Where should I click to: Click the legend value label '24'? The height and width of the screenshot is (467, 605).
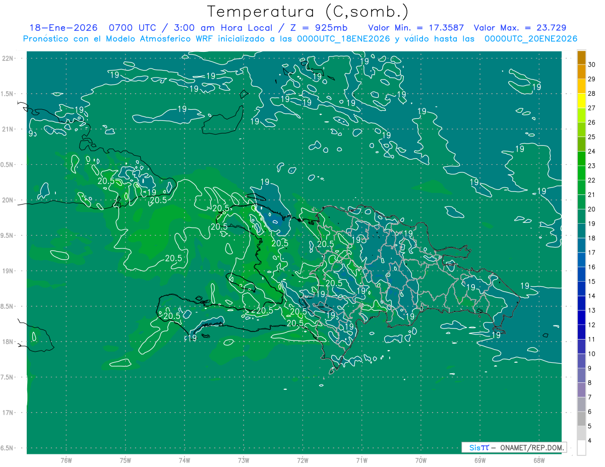[592, 151]
